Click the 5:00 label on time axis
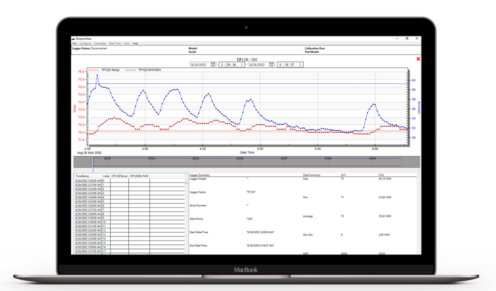Image resolution: width=496 pixels, height=291 pixels. [260, 149]
